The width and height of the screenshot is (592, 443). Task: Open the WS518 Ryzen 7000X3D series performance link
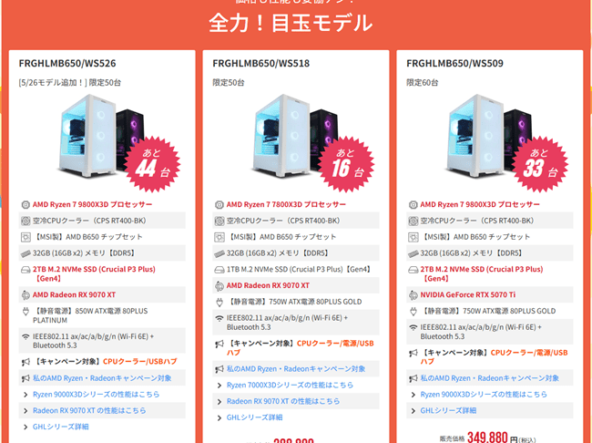click(290, 386)
